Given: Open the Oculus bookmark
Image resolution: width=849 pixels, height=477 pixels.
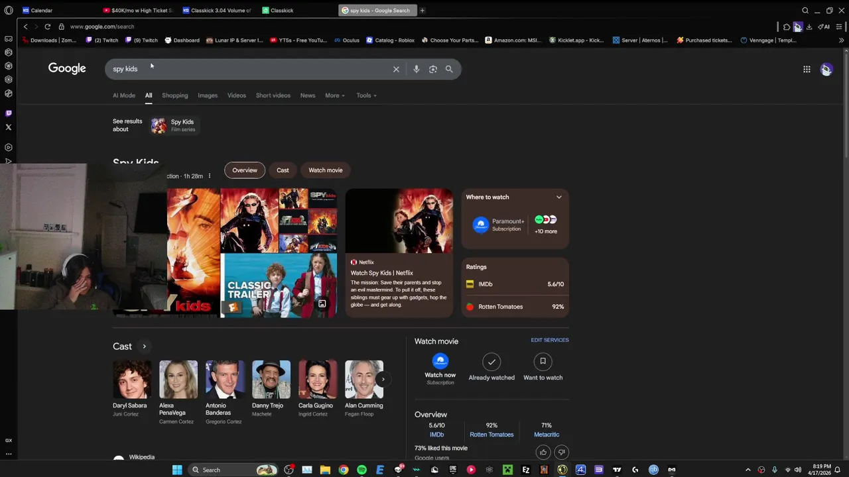Looking at the screenshot, I should (347, 40).
